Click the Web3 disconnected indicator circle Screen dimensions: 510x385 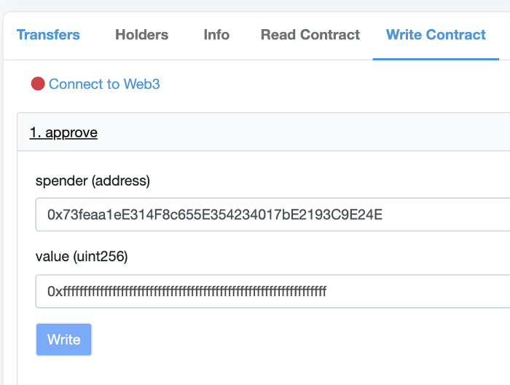(x=38, y=84)
